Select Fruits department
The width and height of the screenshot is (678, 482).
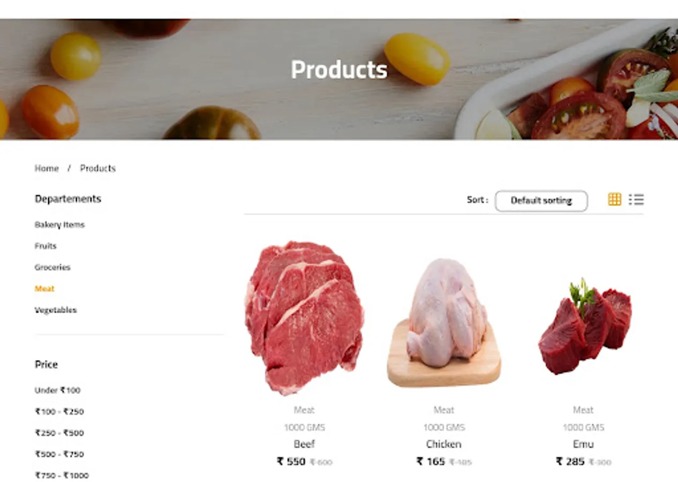click(46, 246)
